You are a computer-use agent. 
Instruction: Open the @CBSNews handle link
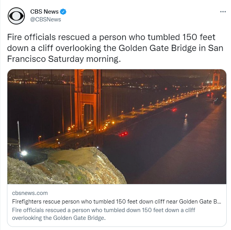click(45, 19)
